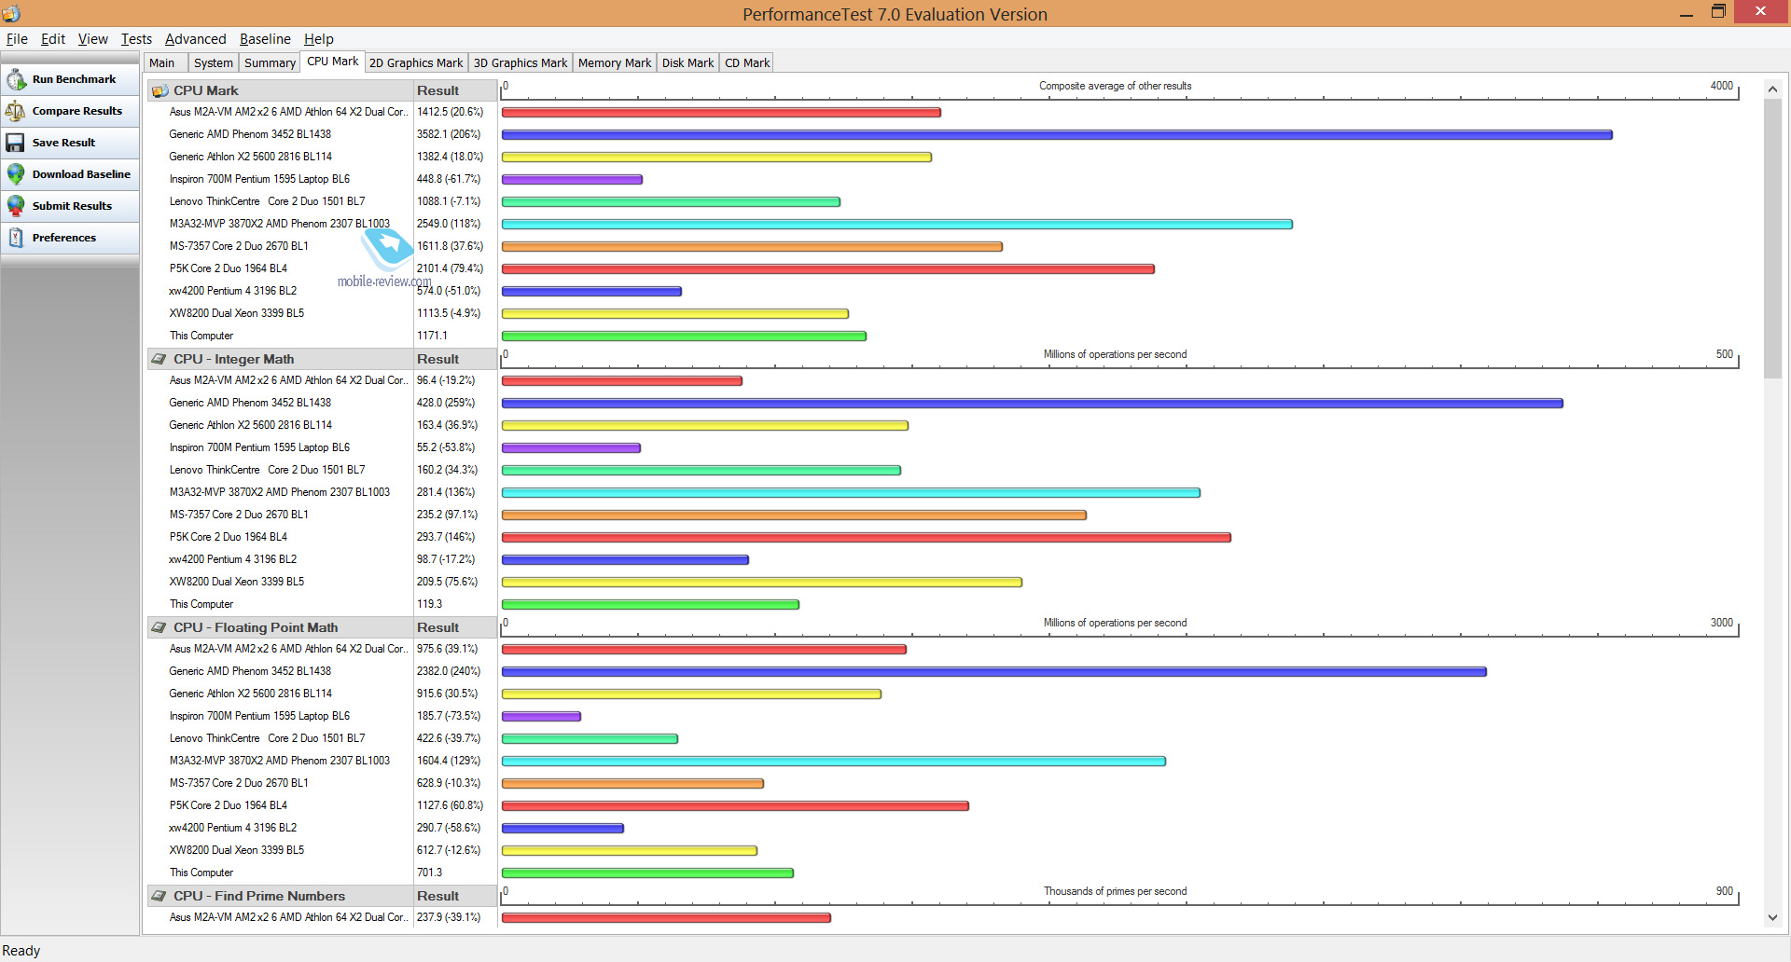This screenshot has height=962, width=1791.
Task: Open the Help menu
Action: coord(318,39)
